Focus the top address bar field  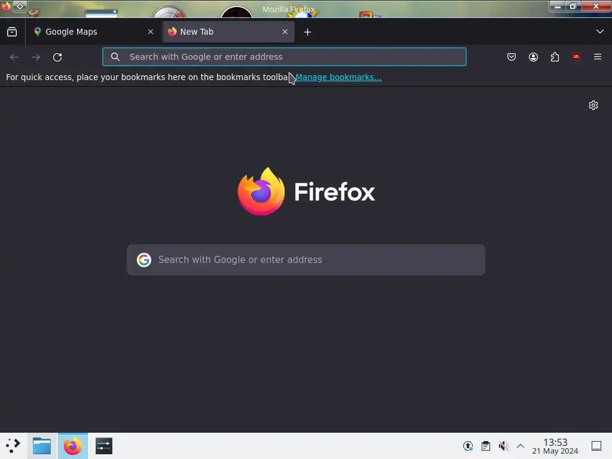284,57
